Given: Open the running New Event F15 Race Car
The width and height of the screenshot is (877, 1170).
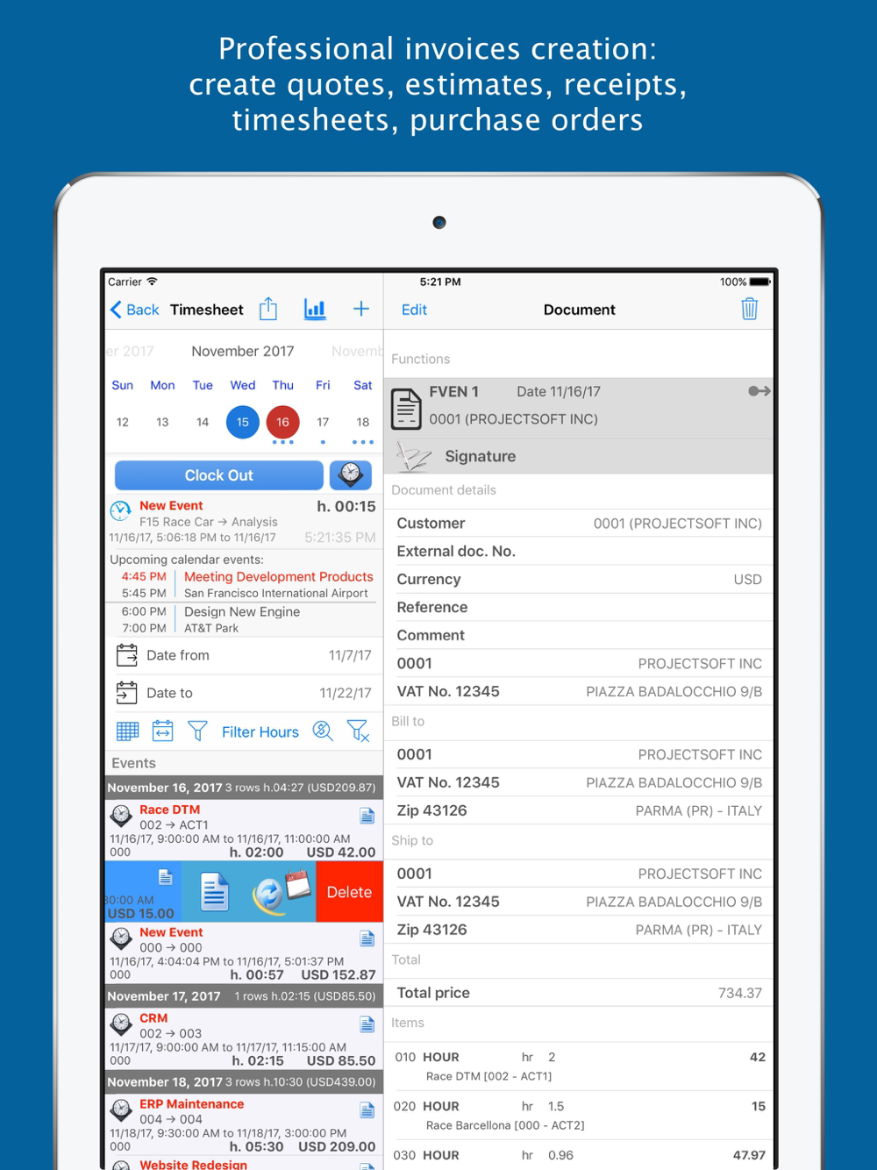Looking at the screenshot, I should coord(244,522).
